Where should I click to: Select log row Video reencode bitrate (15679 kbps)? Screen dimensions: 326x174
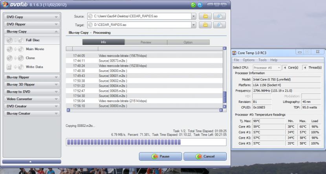click(x=144, y=56)
